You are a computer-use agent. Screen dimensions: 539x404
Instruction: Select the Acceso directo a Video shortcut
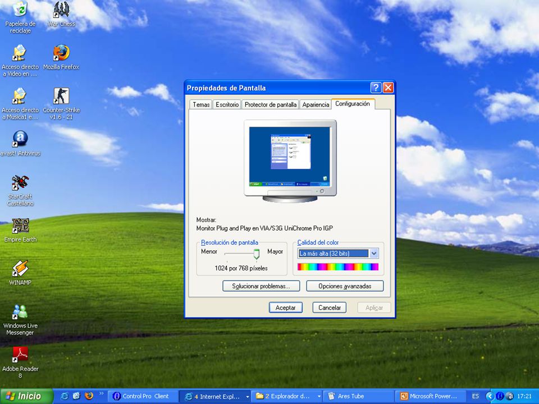[x=20, y=61]
